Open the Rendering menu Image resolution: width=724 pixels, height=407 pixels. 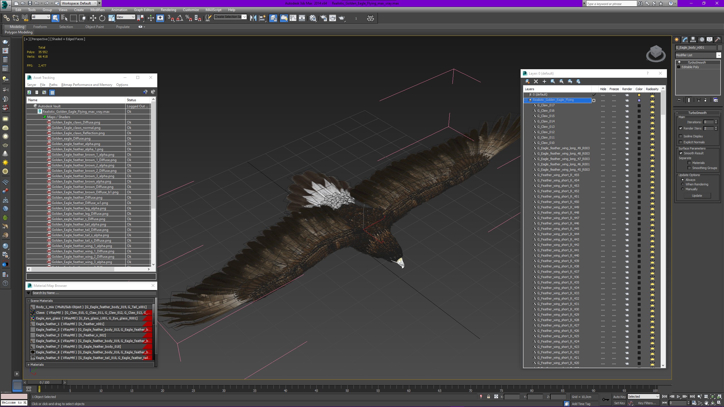click(x=168, y=10)
